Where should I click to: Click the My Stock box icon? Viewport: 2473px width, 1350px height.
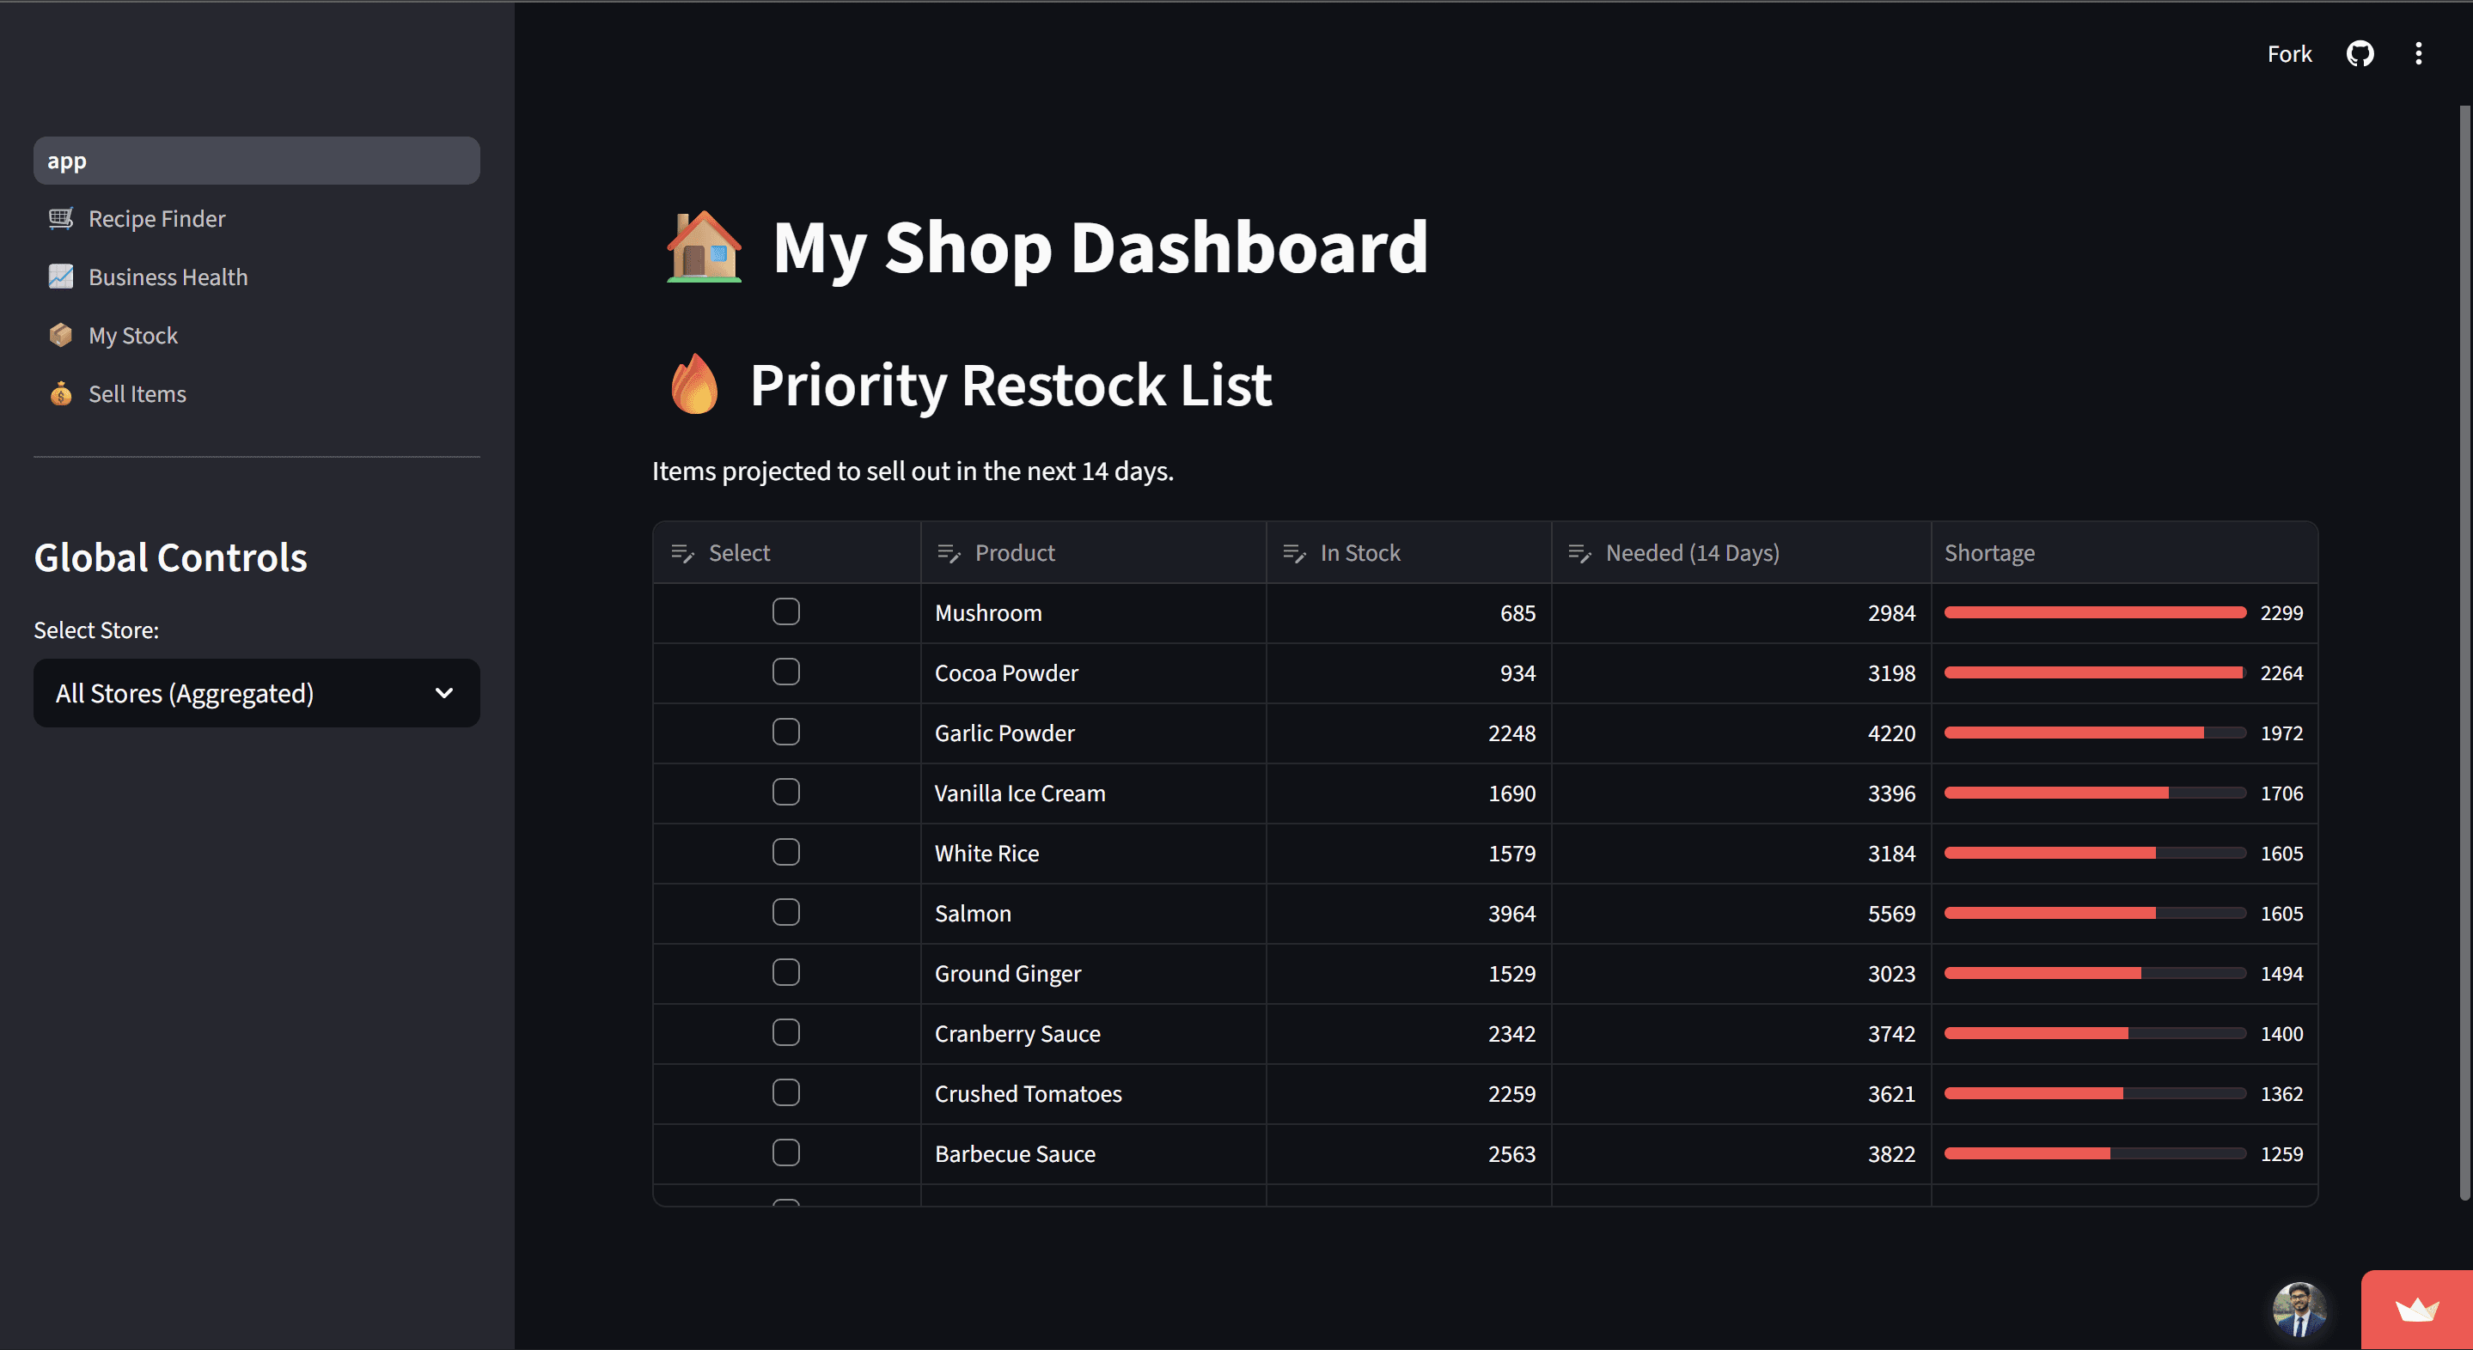tap(60, 335)
